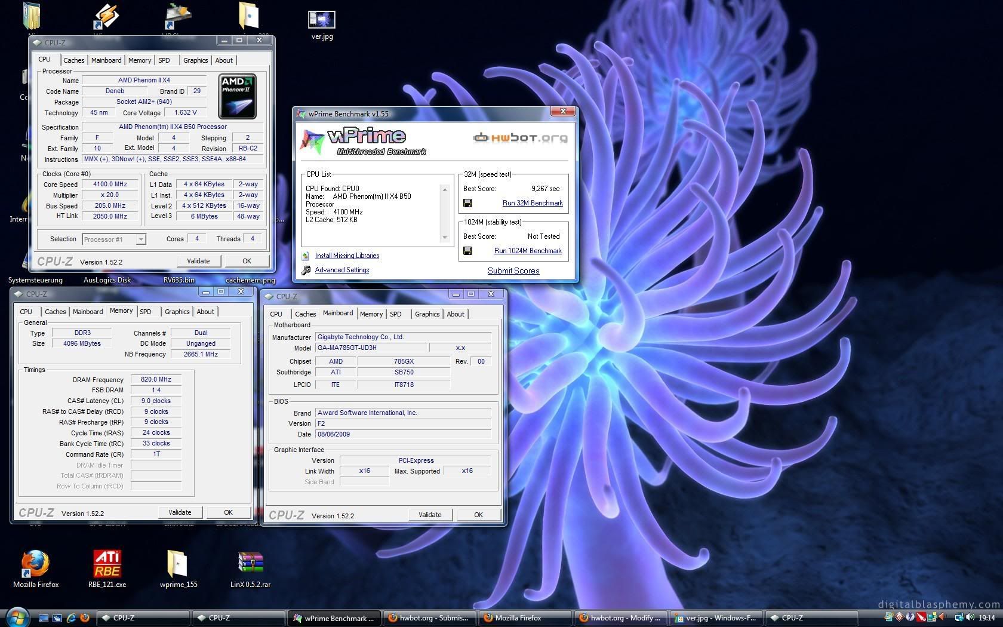Open Mainboard tab in top CPU-Z window
The width and height of the screenshot is (1003, 627).
[106, 60]
